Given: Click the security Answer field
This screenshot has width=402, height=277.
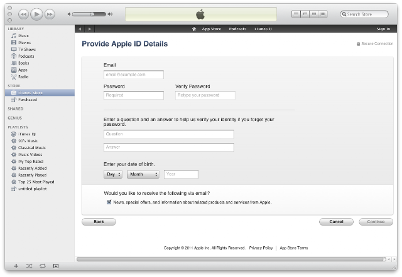Looking at the screenshot, I should tap(169, 147).
